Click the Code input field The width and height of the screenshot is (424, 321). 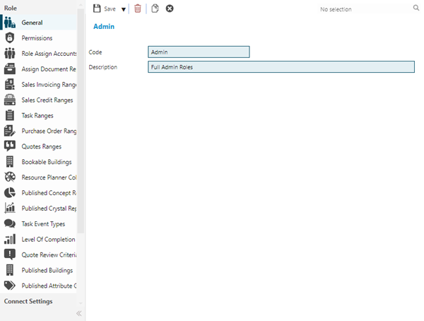pos(199,52)
